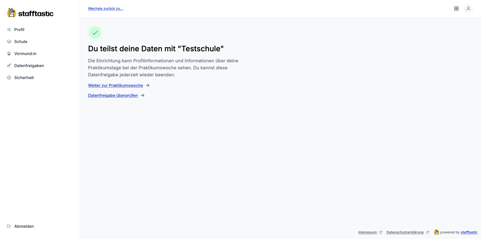Screen dimensions: 481x239
Task: Click the Sicherheit gear icon
Action: point(9,78)
